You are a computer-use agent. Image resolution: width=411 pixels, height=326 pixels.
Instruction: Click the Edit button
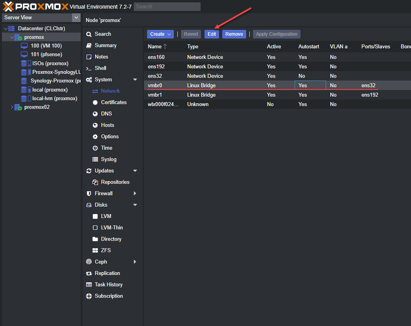212,34
